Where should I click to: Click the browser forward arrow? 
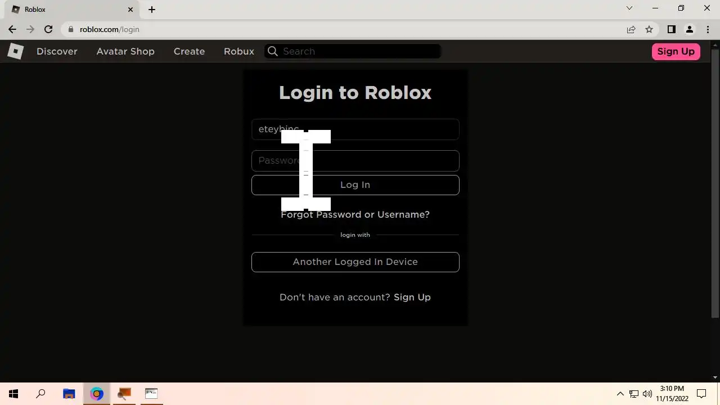coord(30,29)
